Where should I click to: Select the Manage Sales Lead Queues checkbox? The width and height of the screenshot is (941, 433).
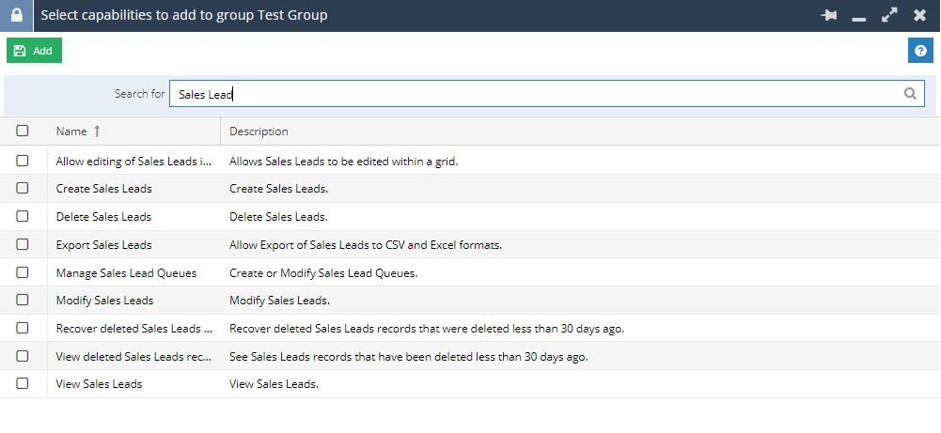tap(23, 272)
